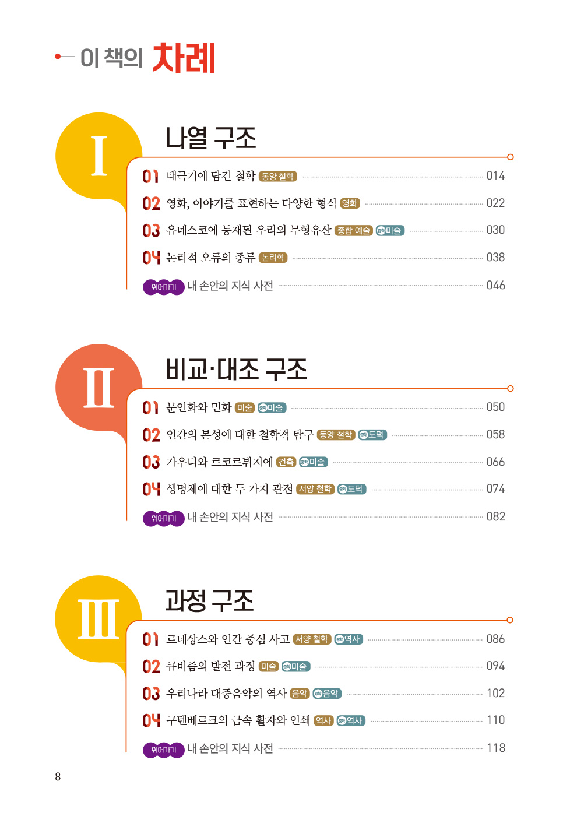Image resolution: width=577 pixels, height=816 pixels.
Task: Click page number 102 for 우리나라 대중음악의 역사
Action: click(495, 693)
